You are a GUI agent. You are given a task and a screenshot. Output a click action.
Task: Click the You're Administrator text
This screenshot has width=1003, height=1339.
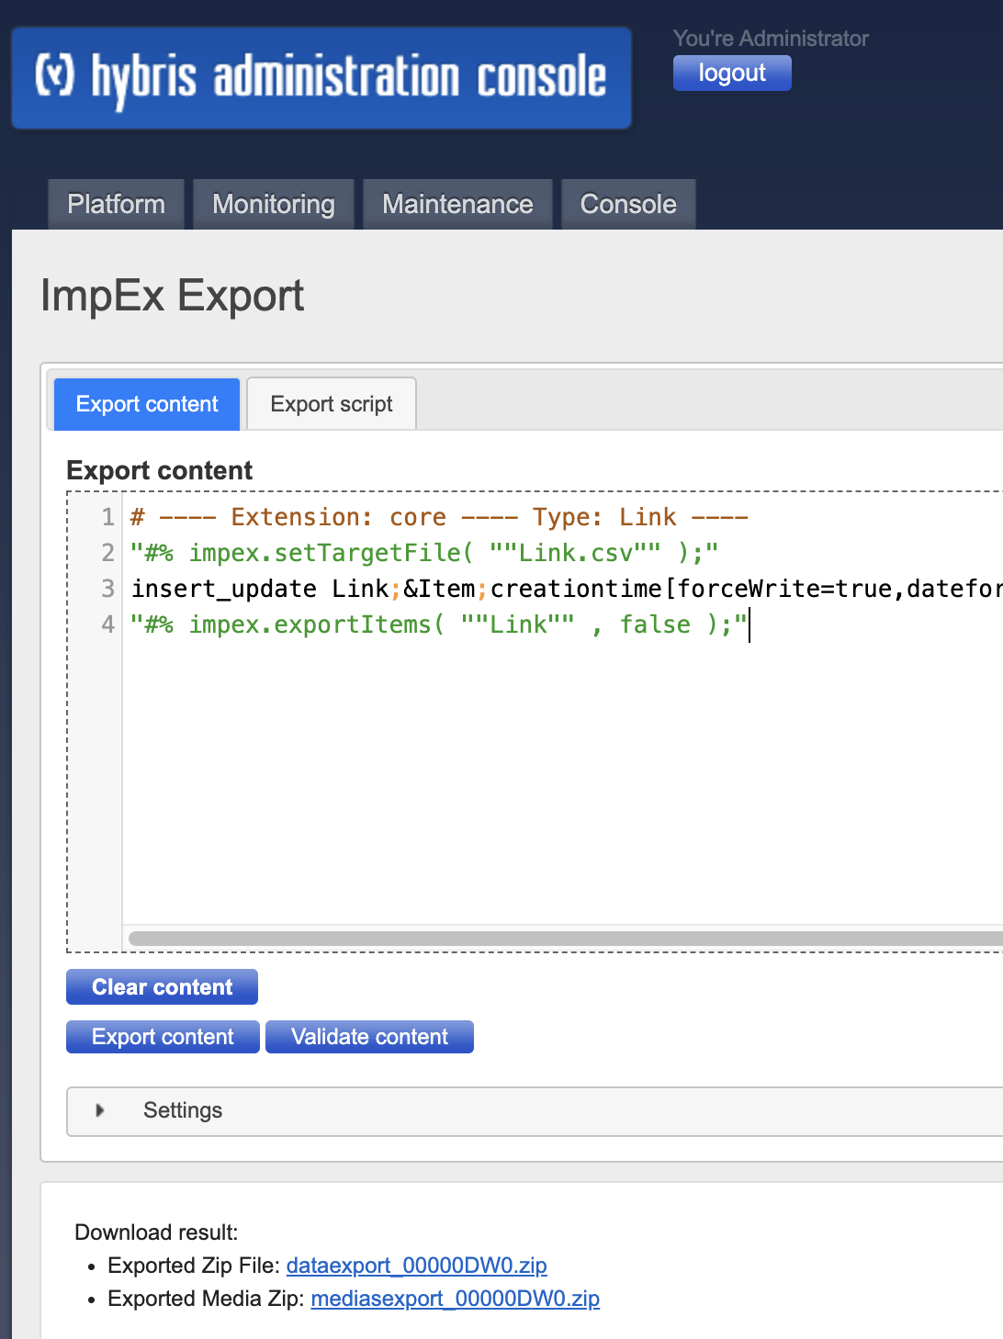coord(771,39)
